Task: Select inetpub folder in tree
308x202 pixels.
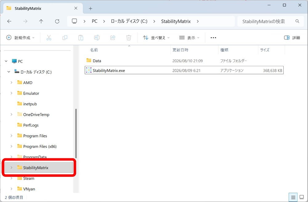Action: pyautogui.click(x=30, y=104)
